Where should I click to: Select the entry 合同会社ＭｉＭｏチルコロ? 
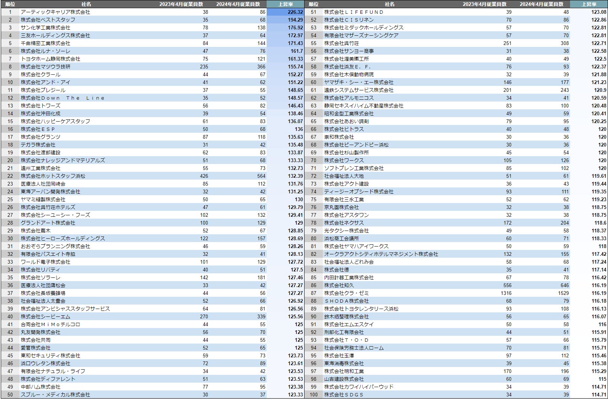coord(51,324)
